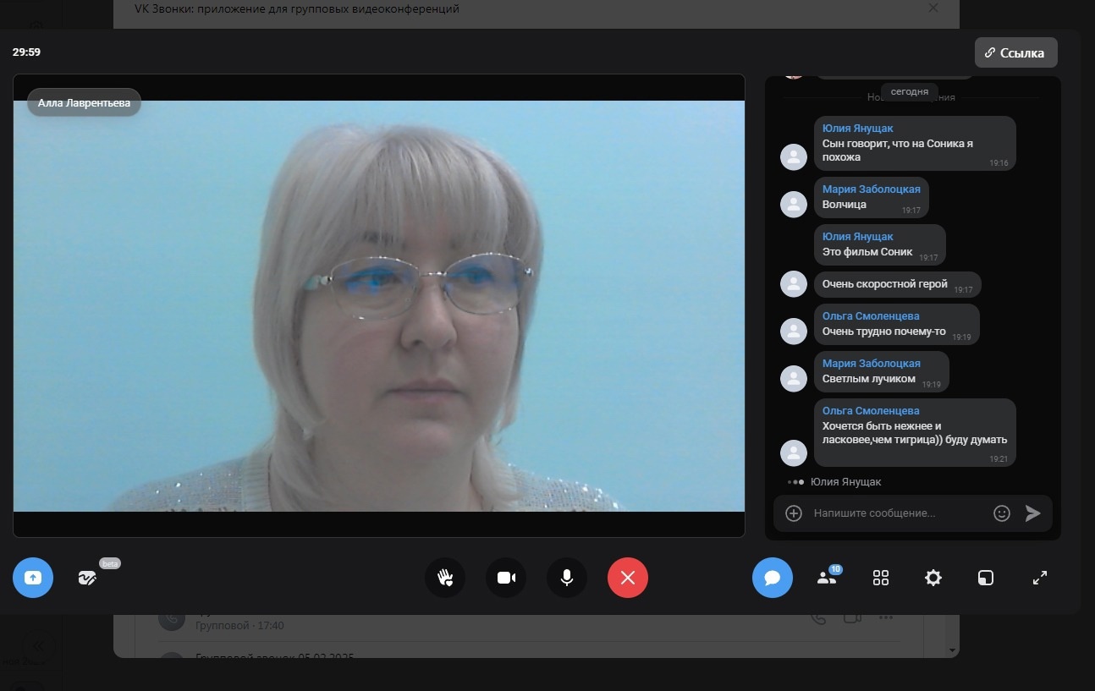This screenshot has width=1095, height=691.
Task: Send the chat message with the arrow icon
Action: [x=1032, y=513]
